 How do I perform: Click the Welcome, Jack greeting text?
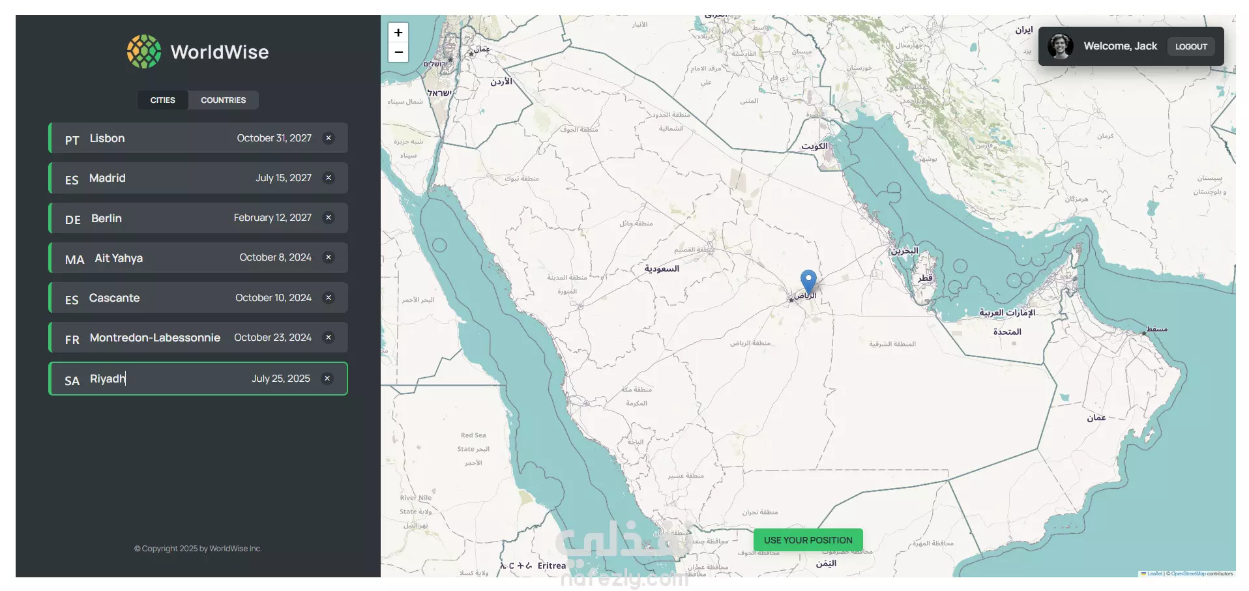[x=1121, y=46]
